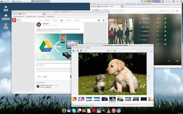Select the purple flower thumbnail
The height and width of the screenshot is (114, 183).
[x=81, y=99]
